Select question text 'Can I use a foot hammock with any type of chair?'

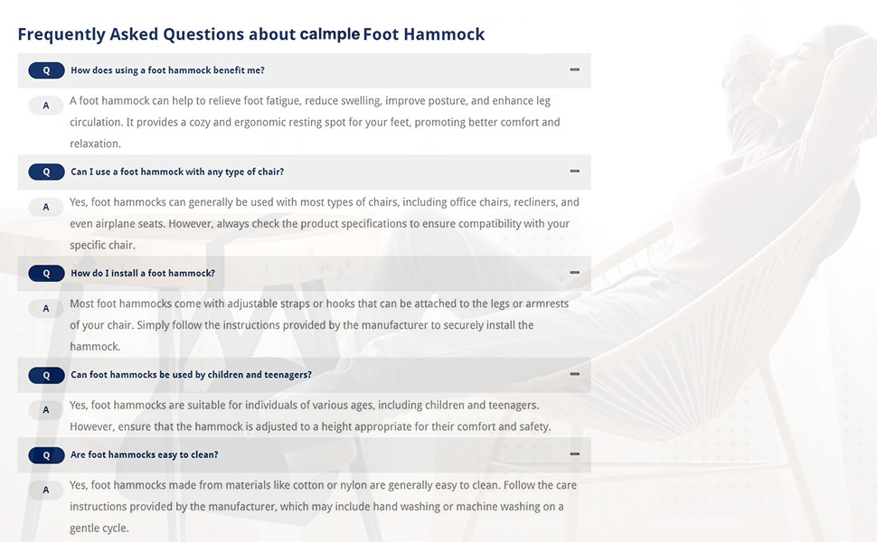177,173
